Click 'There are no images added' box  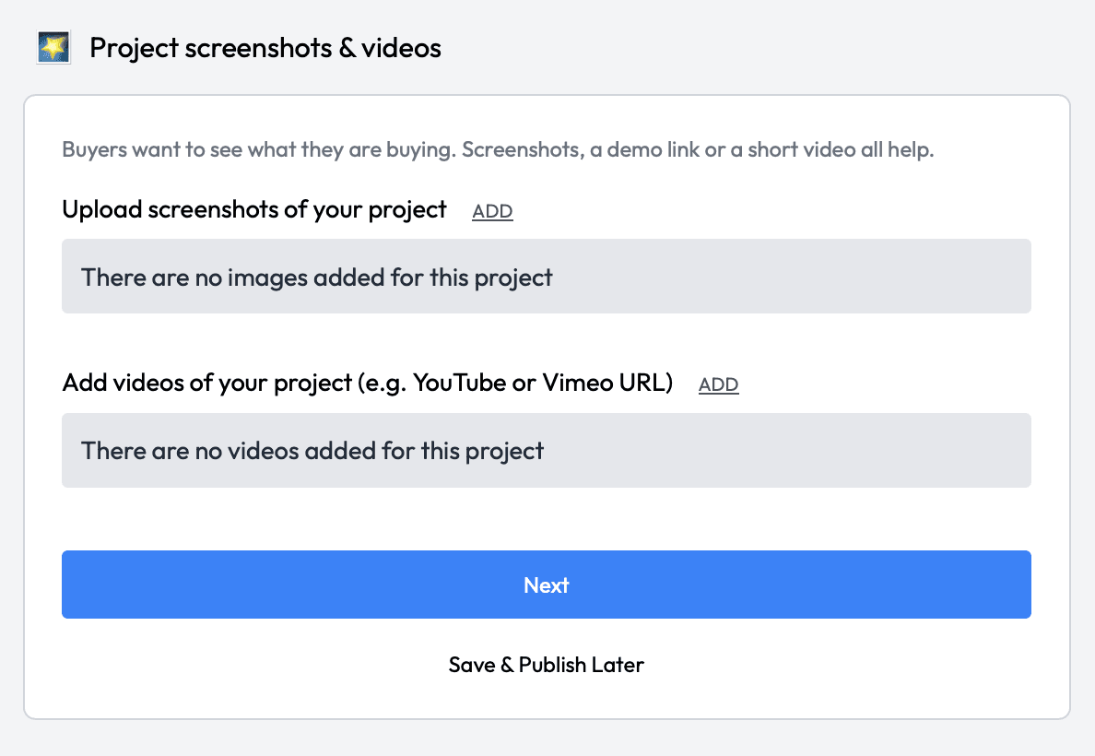coord(546,276)
